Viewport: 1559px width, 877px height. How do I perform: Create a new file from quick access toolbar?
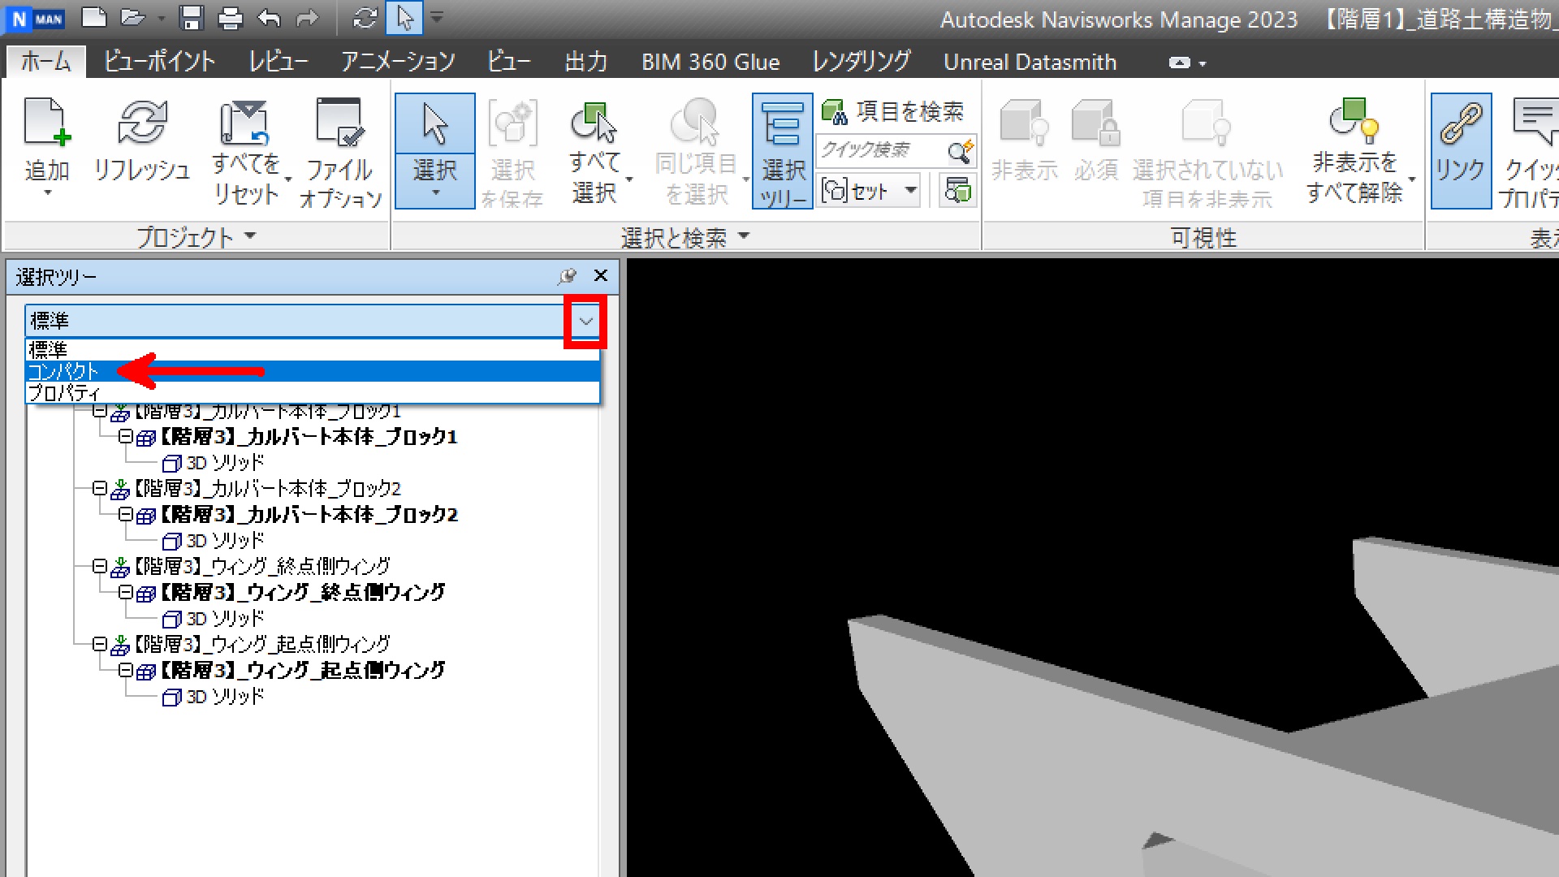coord(95,18)
